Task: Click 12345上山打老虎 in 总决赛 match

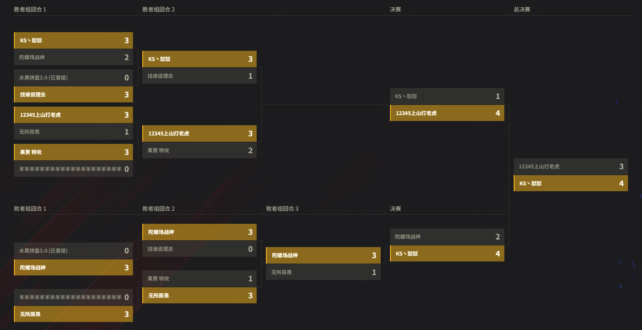Action: click(x=571, y=167)
